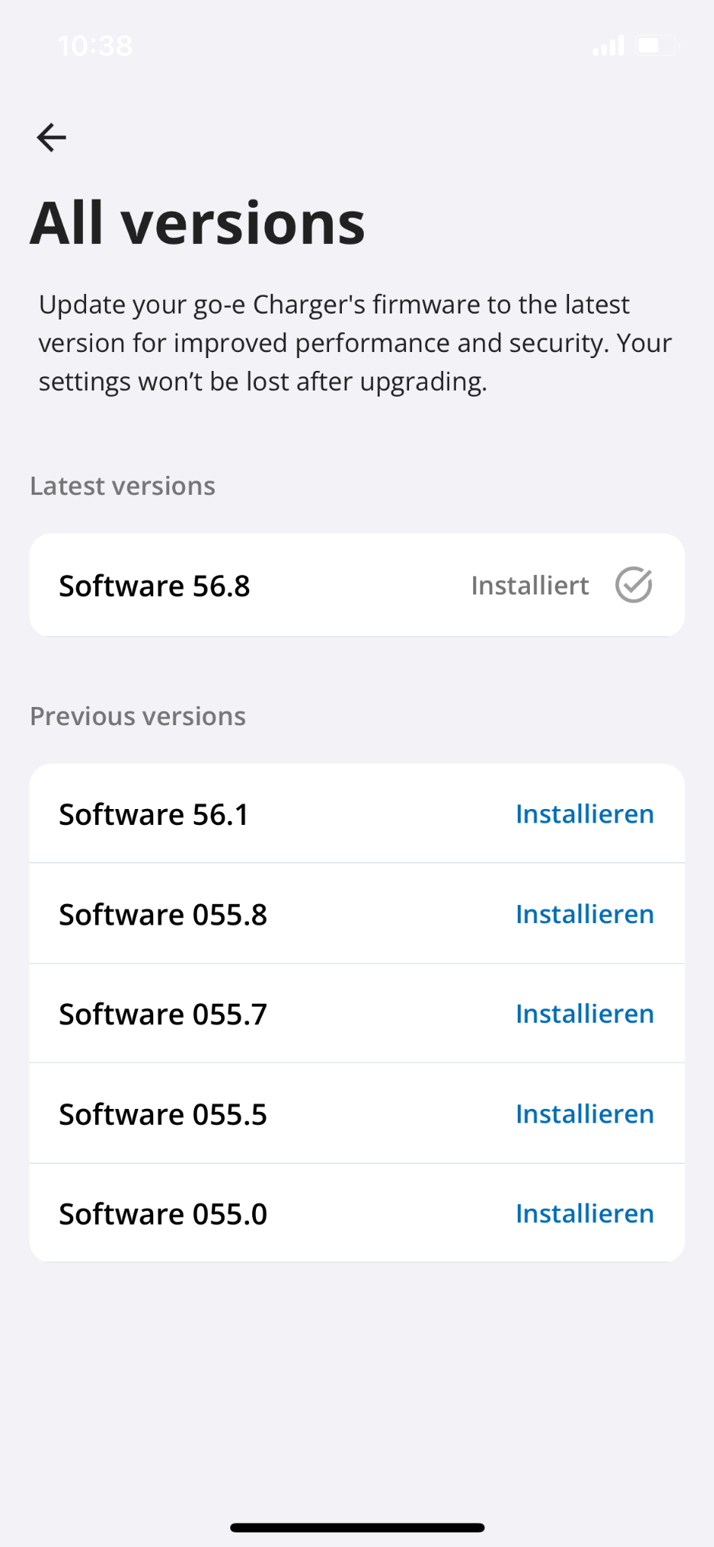Tap the battery icon in status bar

657,46
